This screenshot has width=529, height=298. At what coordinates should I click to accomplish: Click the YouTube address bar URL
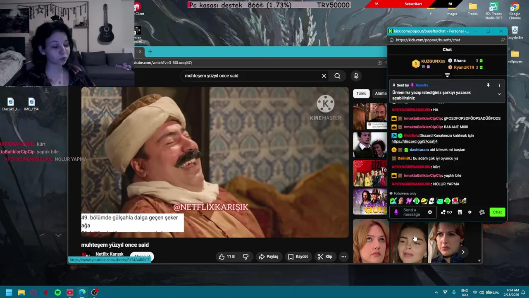tap(164, 62)
